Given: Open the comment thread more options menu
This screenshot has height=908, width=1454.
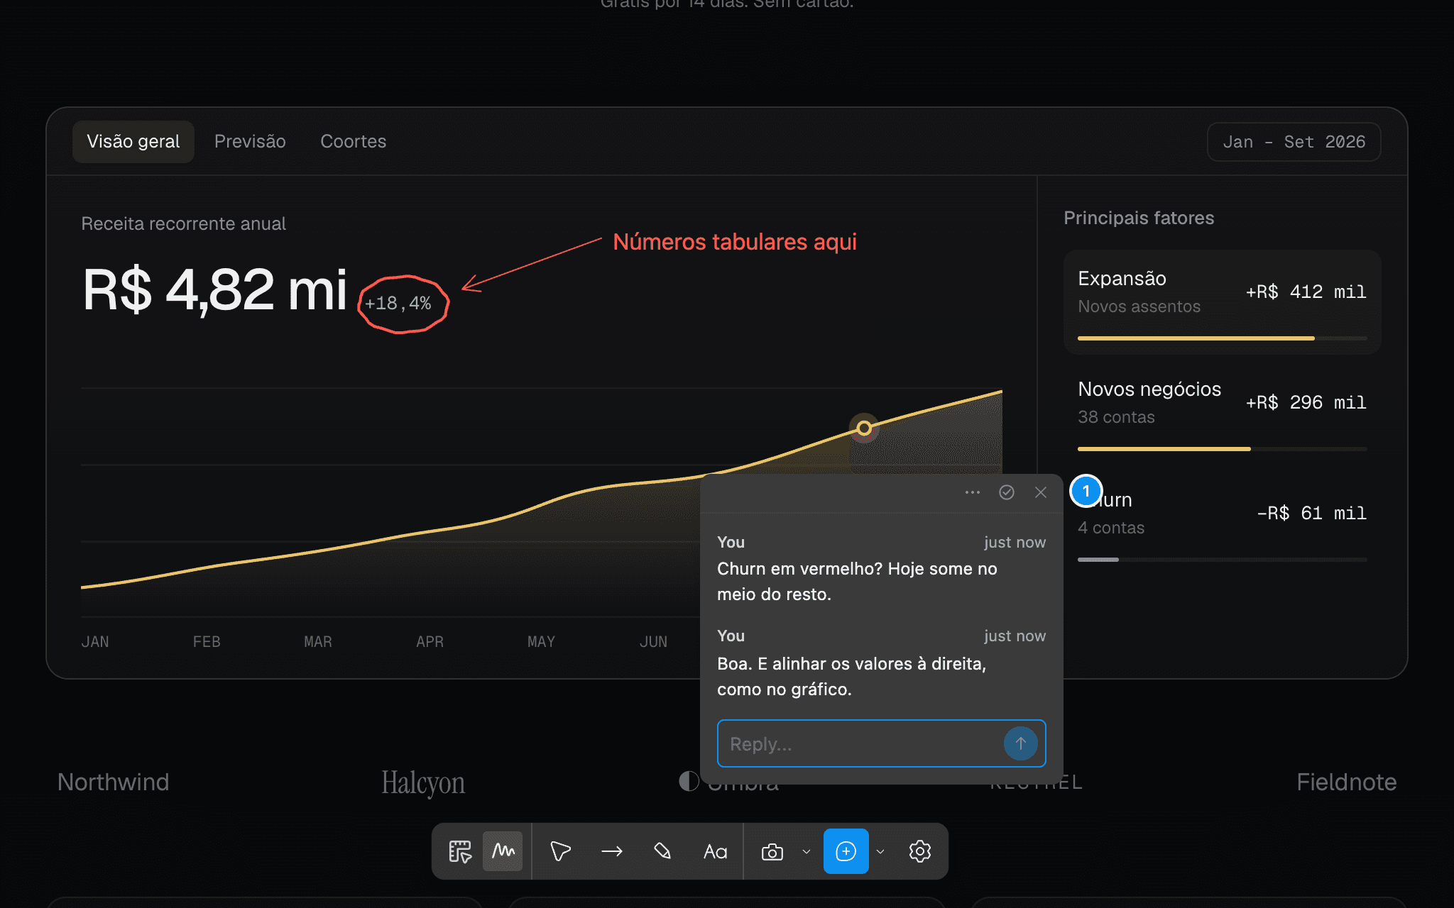Looking at the screenshot, I should coord(972,492).
